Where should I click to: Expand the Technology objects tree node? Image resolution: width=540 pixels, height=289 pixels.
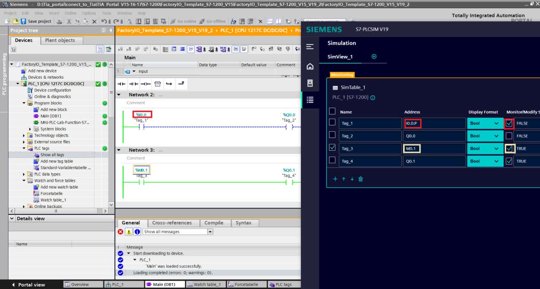24,135
